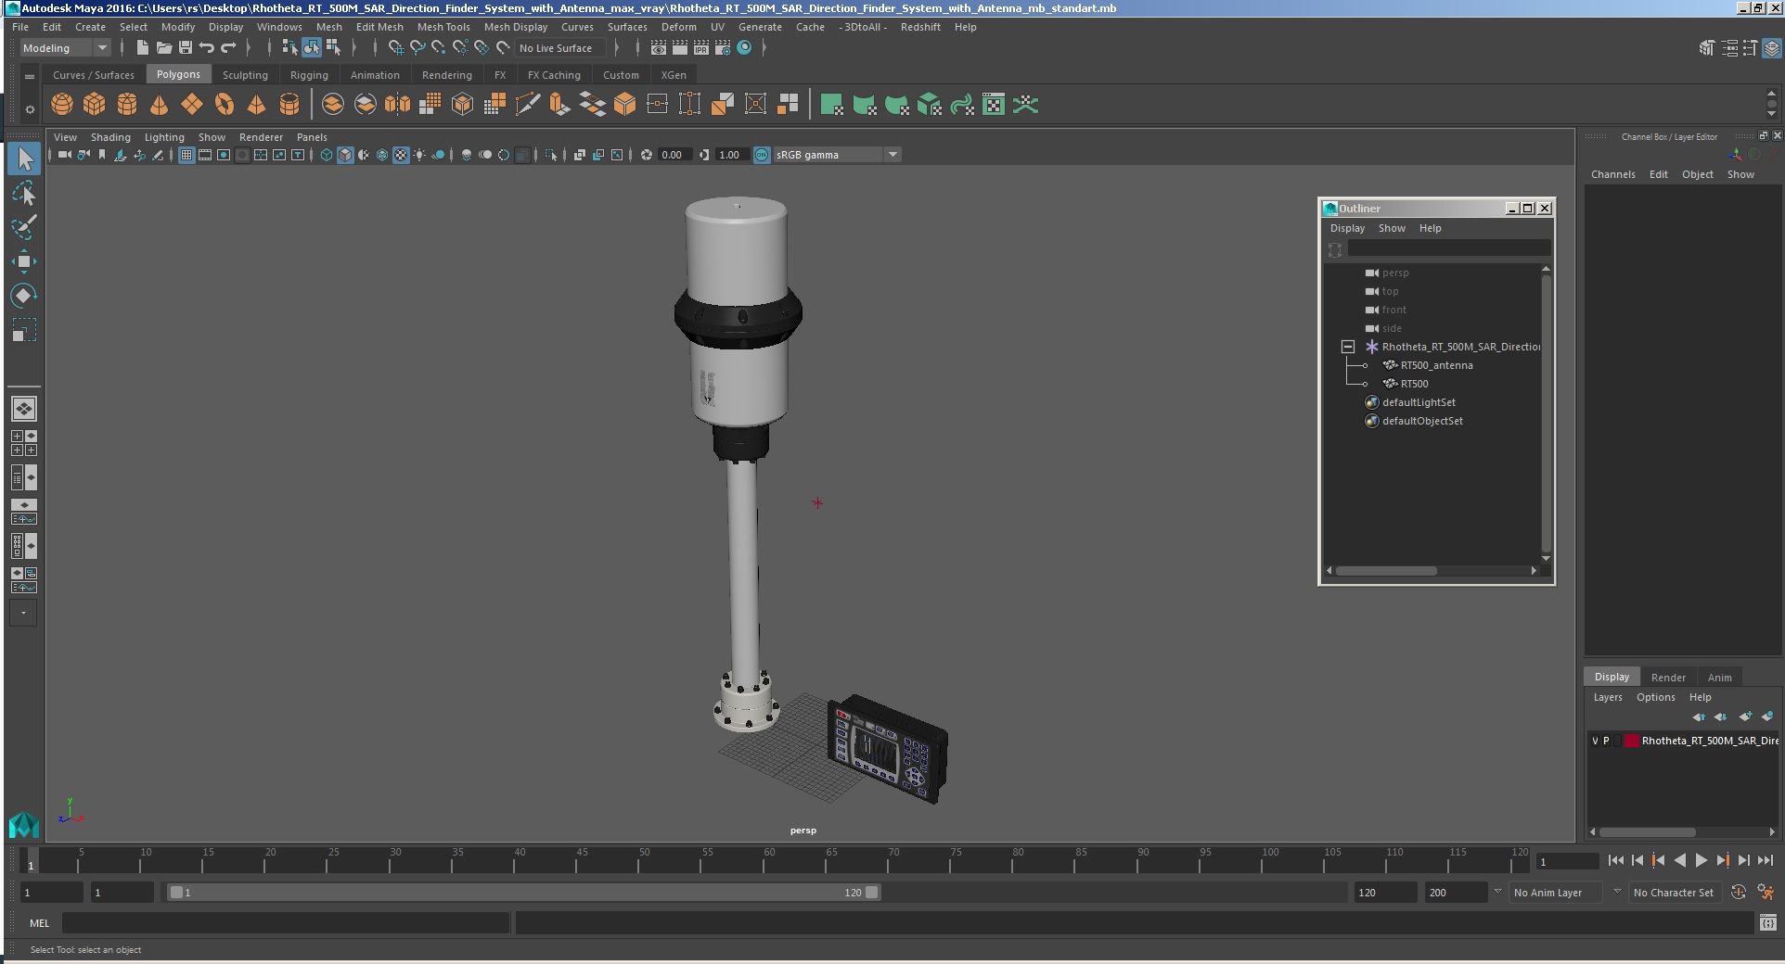Select the single pane layout icon

pyautogui.click(x=24, y=409)
